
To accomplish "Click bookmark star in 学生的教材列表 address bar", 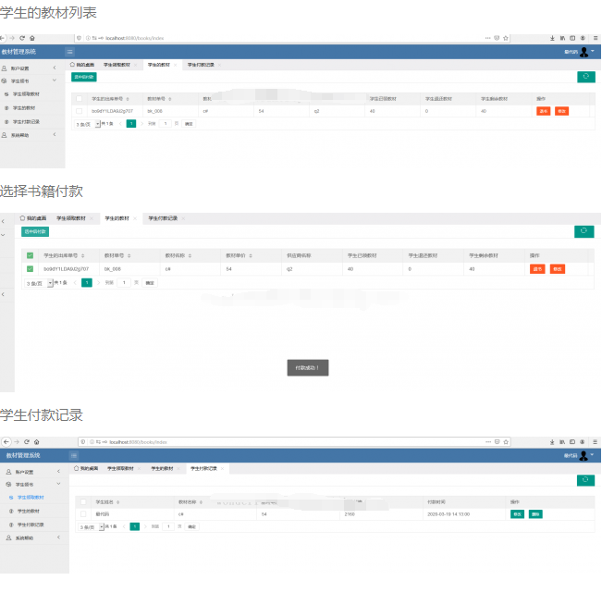I will coord(506,38).
